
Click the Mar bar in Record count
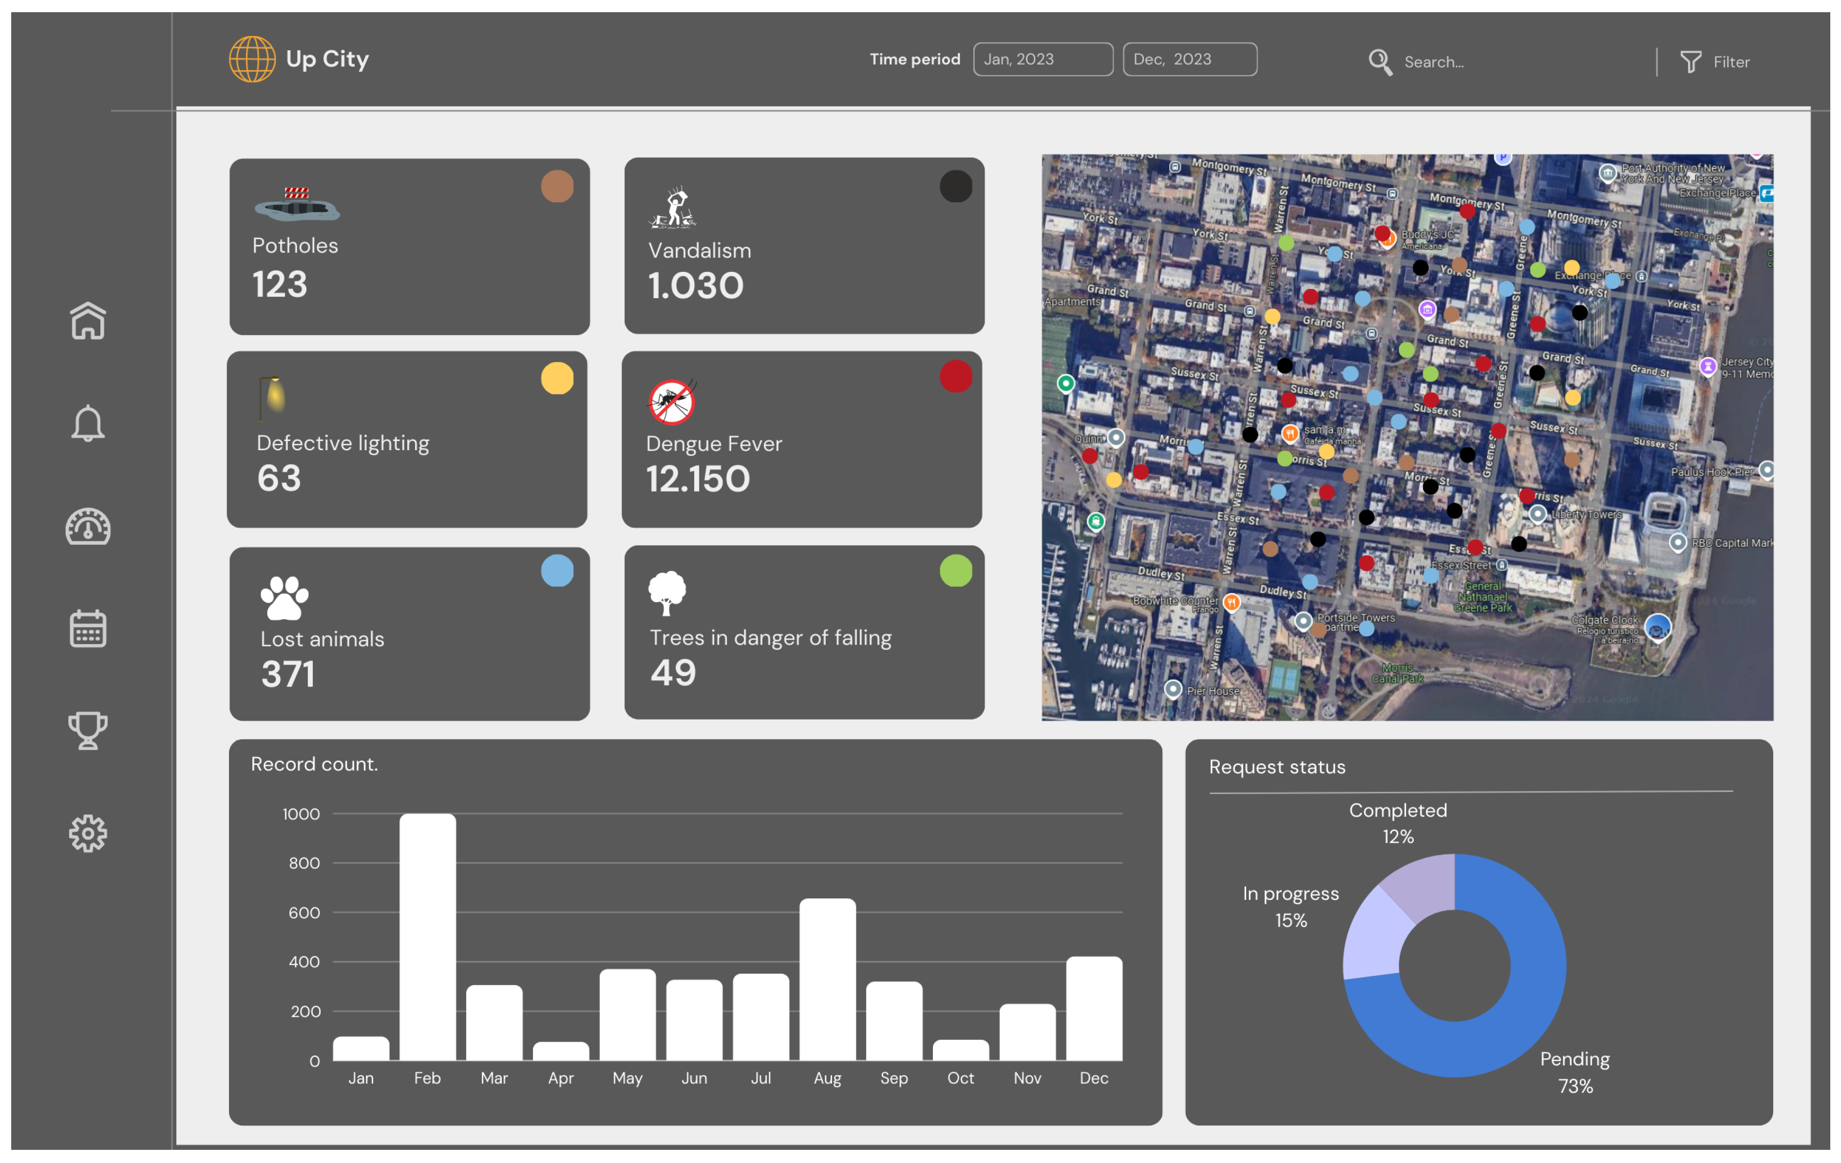(494, 1022)
